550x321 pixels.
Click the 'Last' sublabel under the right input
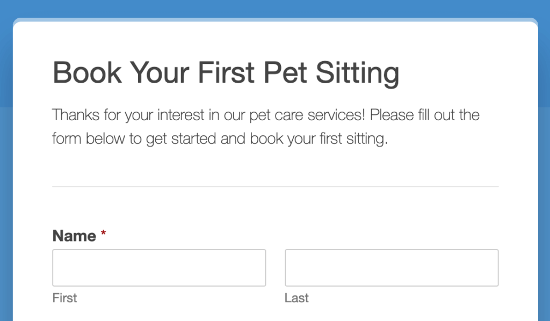[x=296, y=298]
